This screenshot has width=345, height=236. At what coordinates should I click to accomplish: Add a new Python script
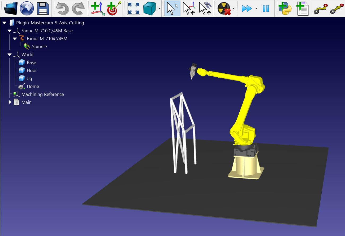(285, 8)
